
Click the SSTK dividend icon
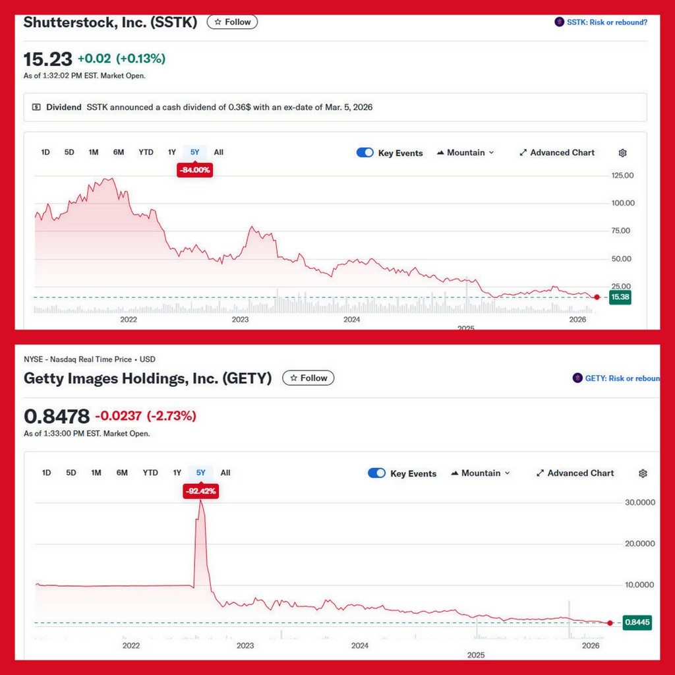coord(36,107)
